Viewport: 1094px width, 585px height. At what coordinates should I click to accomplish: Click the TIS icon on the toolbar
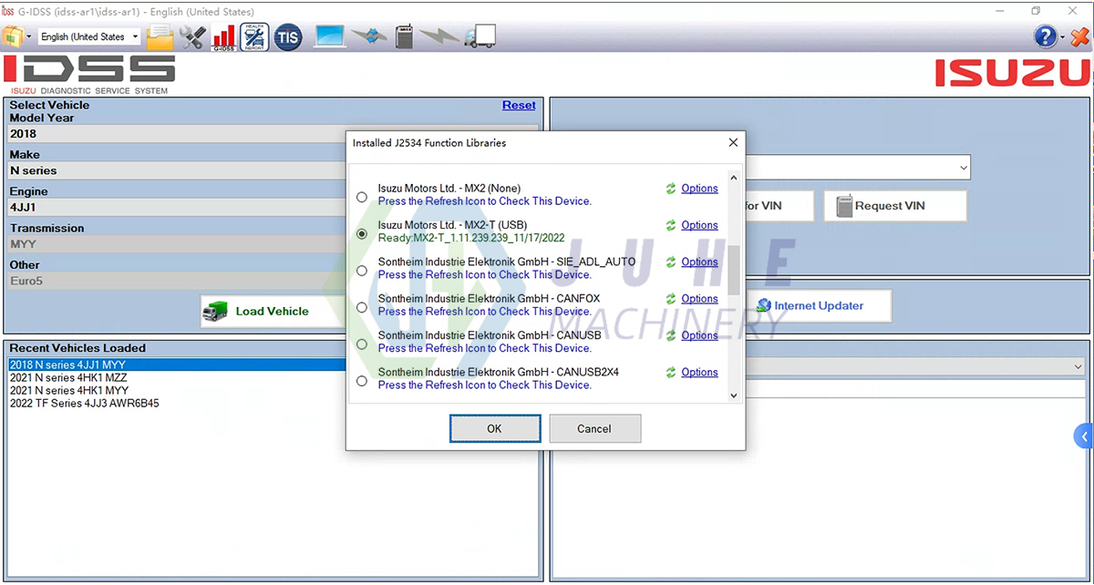[287, 36]
